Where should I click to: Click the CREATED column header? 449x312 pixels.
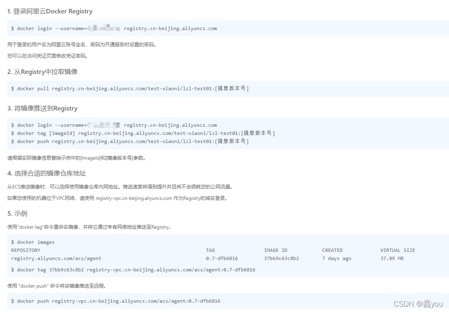click(332, 250)
